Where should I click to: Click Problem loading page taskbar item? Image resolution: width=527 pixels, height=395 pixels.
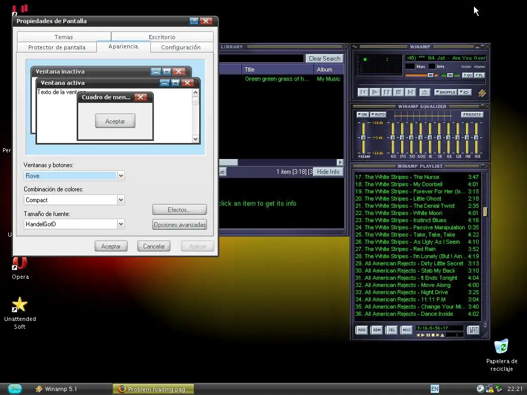[x=153, y=389]
